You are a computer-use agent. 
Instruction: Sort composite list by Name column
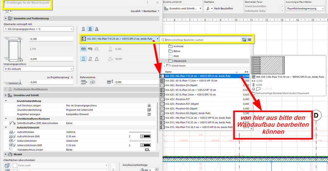201,72
